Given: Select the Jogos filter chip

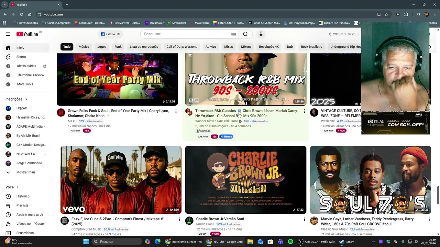Looking at the screenshot, I should coord(102,47).
